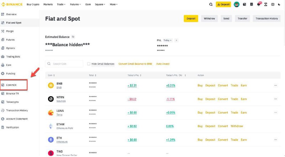This screenshot has width=285, height=157.
Task: Sort by Today's PnL (%) column
Action: [x=176, y=75]
